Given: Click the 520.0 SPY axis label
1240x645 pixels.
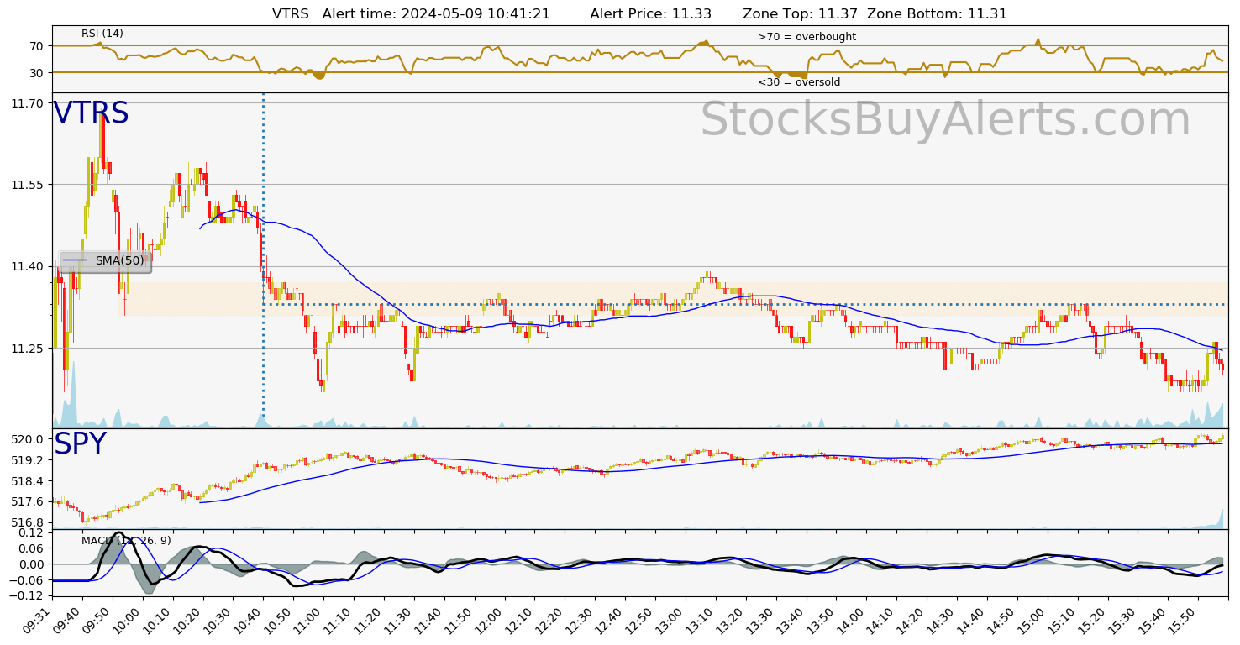Looking at the screenshot, I should [x=27, y=439].
